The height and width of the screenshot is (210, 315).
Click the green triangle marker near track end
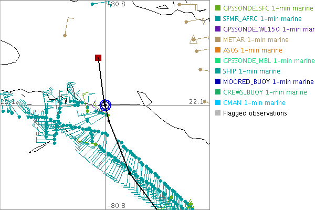(x=191, y=203)
